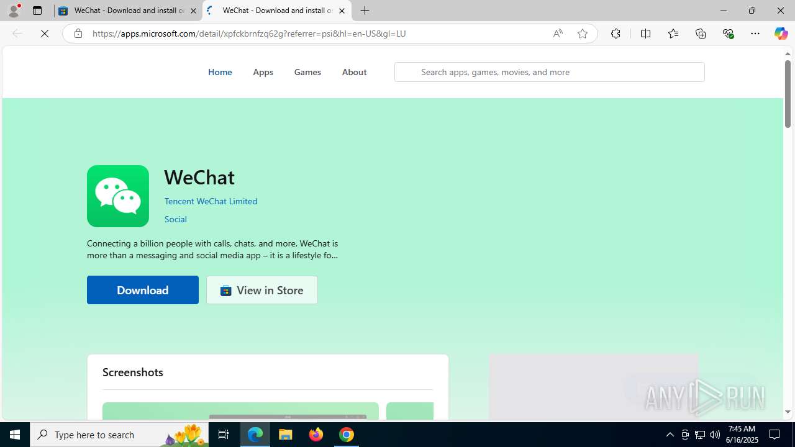Viewport: 795px width, 447px height.
Task: Open a new tab with plus button
Action: point(365,11)
